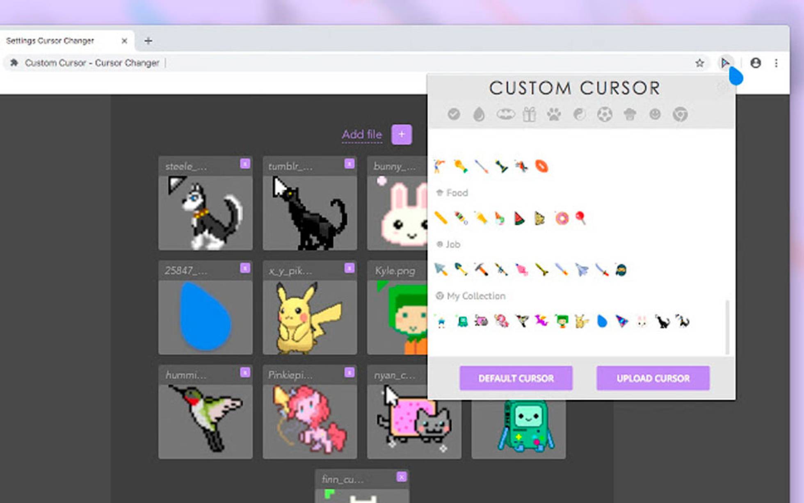The width and height of the screenshot is (804, 503).
Task: Pick the black cat cursor in My Collection
Action: pyautogui.click(x=662, y=321)
